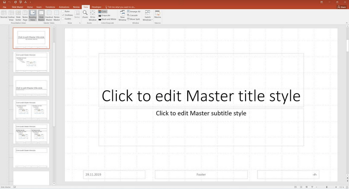Open Notes Master view

57,15
